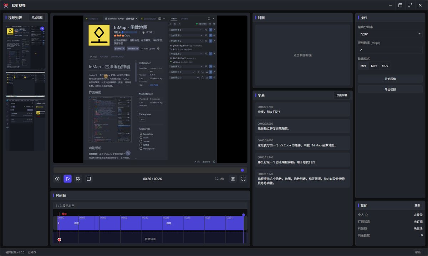This screenshot has height=256, width=428.
Task: Click the red record dot on audio track
Action: pyautogui.click(x=59, y=240)
